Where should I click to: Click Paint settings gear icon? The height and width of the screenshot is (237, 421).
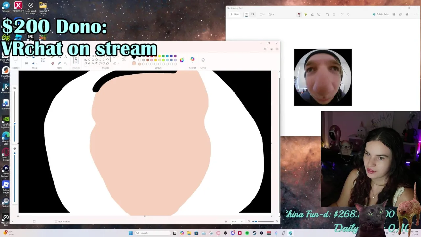[x=277, y=49]
